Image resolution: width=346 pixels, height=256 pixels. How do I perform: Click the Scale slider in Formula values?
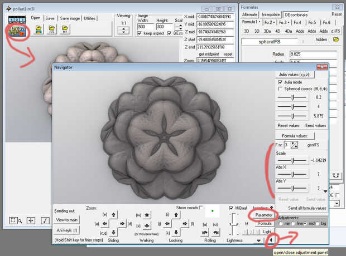click(x=292, y=160)
